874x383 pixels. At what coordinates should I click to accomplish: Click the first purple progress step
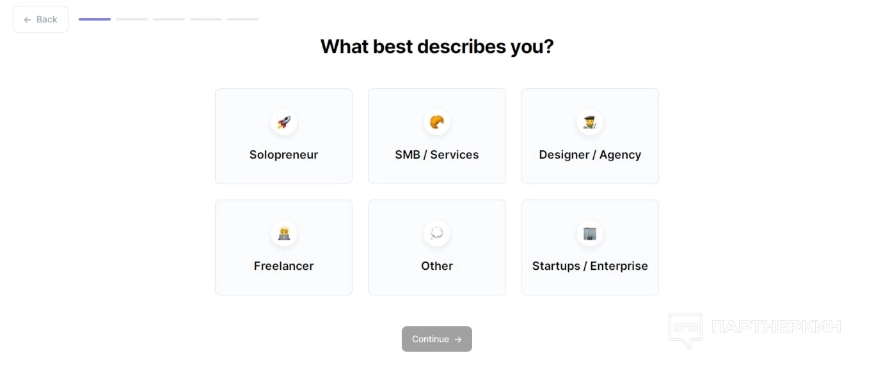[95, 19]
